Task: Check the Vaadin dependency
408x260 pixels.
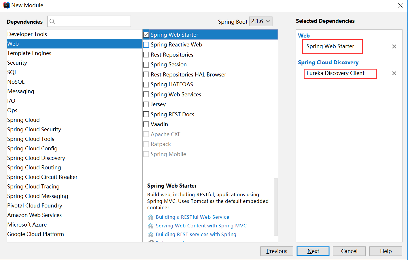Action: (146, 124)
